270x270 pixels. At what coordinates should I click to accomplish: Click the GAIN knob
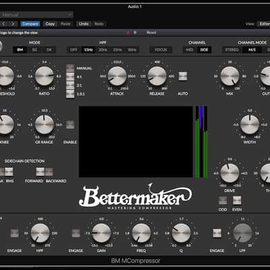pyautogui.click(x=101, y=233)
